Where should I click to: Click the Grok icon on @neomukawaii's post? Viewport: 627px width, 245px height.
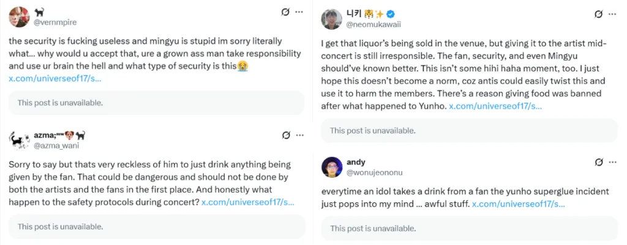click(x=598, y=13)
